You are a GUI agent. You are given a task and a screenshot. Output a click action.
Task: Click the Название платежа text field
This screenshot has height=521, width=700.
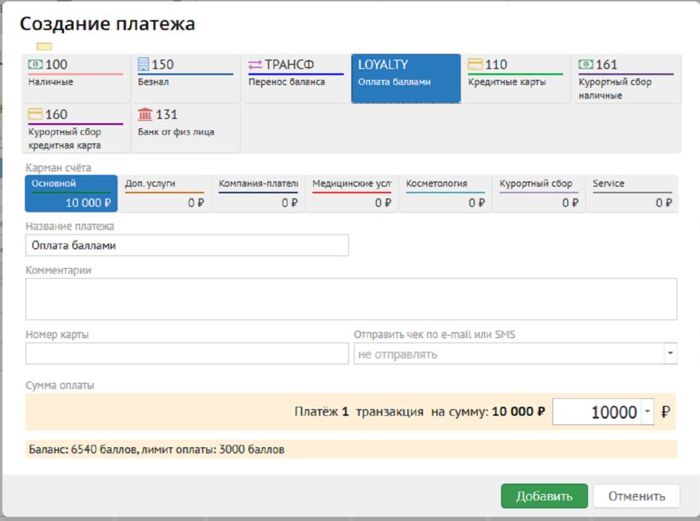pyautogui.click(x=187, y=245)
